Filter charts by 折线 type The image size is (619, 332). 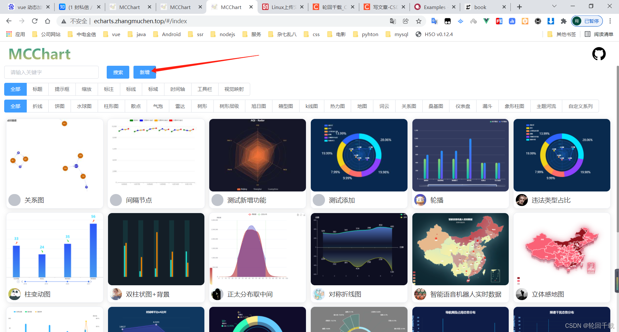tap(37, 106)
